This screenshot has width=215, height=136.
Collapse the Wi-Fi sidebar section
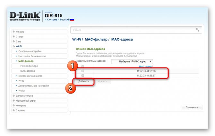coord(39,46)
